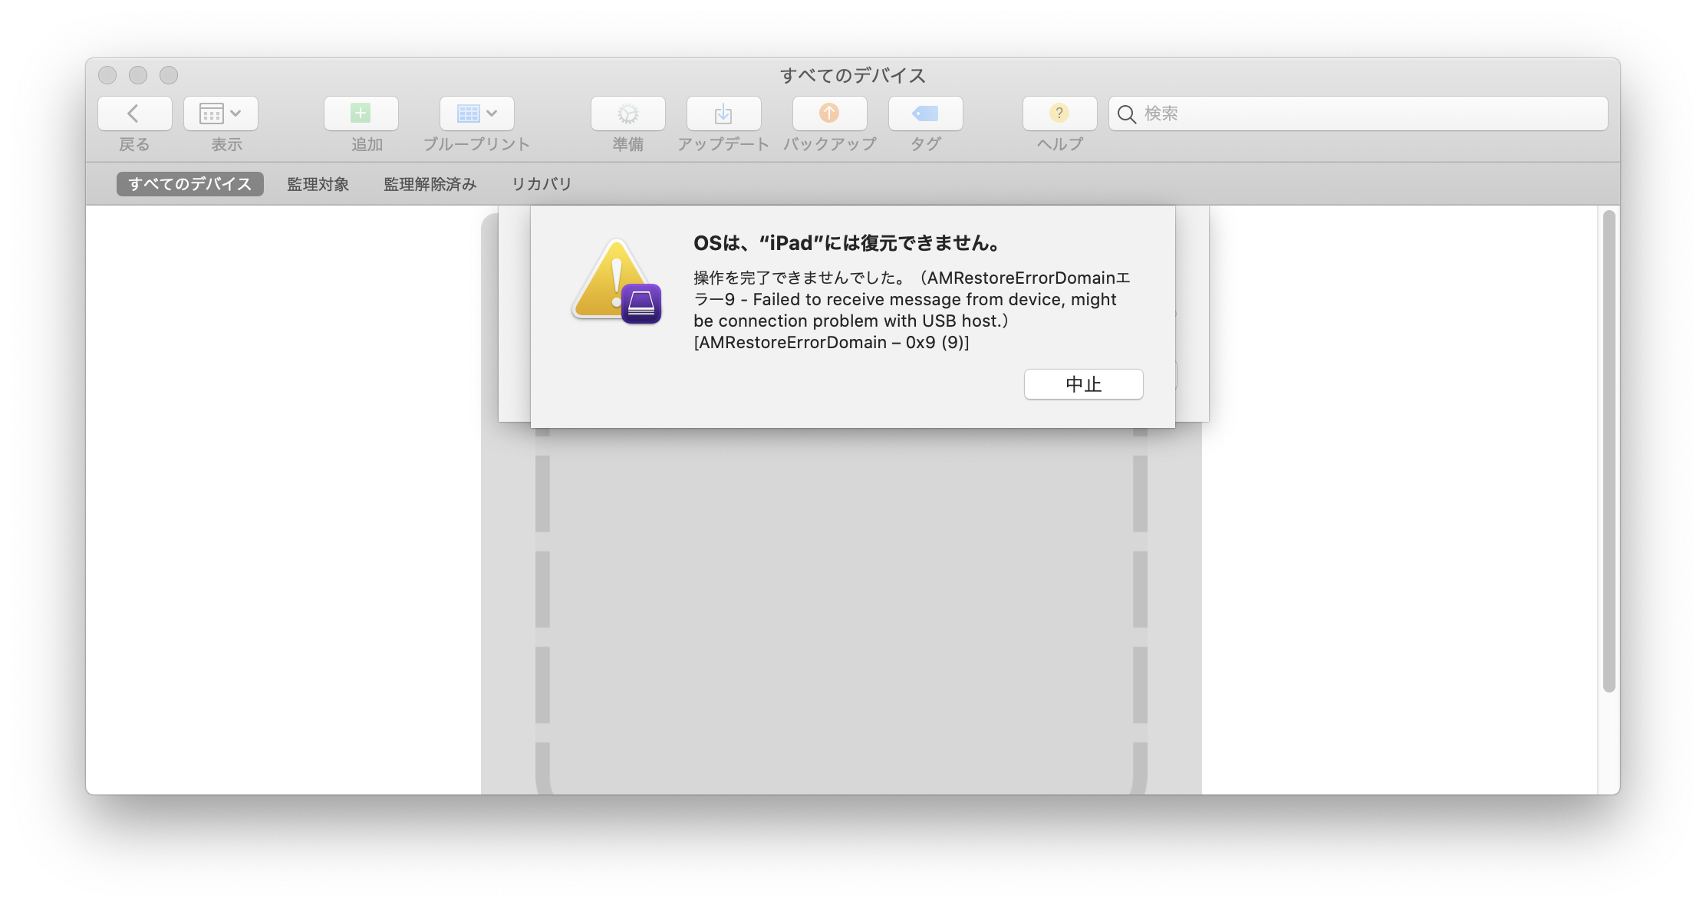Click the blue タグ tag icon
The height and width of the screenshot is (908, 1706).
[x=925, y=113]
